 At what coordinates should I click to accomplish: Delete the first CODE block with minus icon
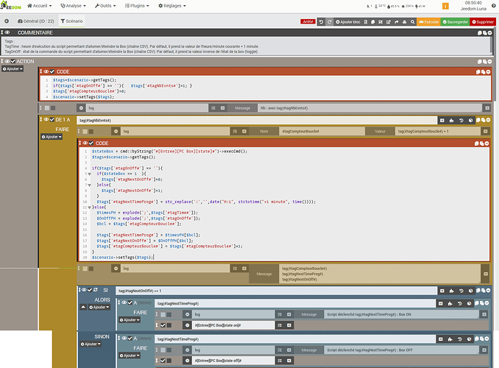pyautogui.click(x=488, y=72)
